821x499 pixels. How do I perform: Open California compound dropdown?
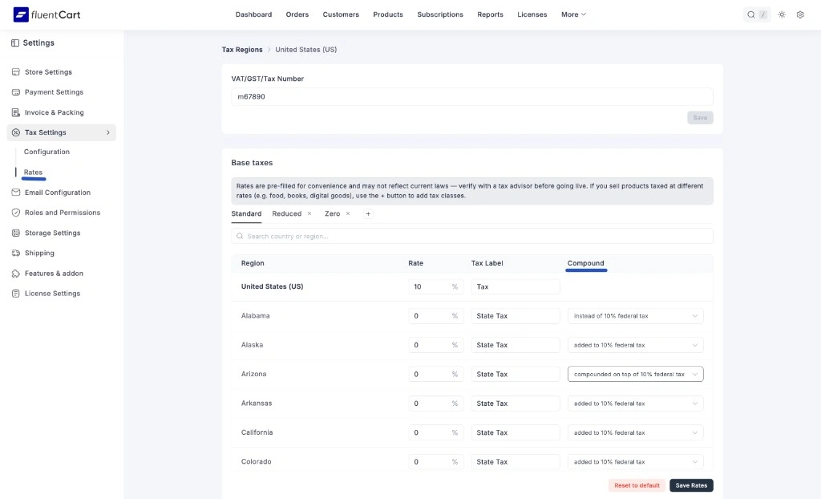pos(635,432)
